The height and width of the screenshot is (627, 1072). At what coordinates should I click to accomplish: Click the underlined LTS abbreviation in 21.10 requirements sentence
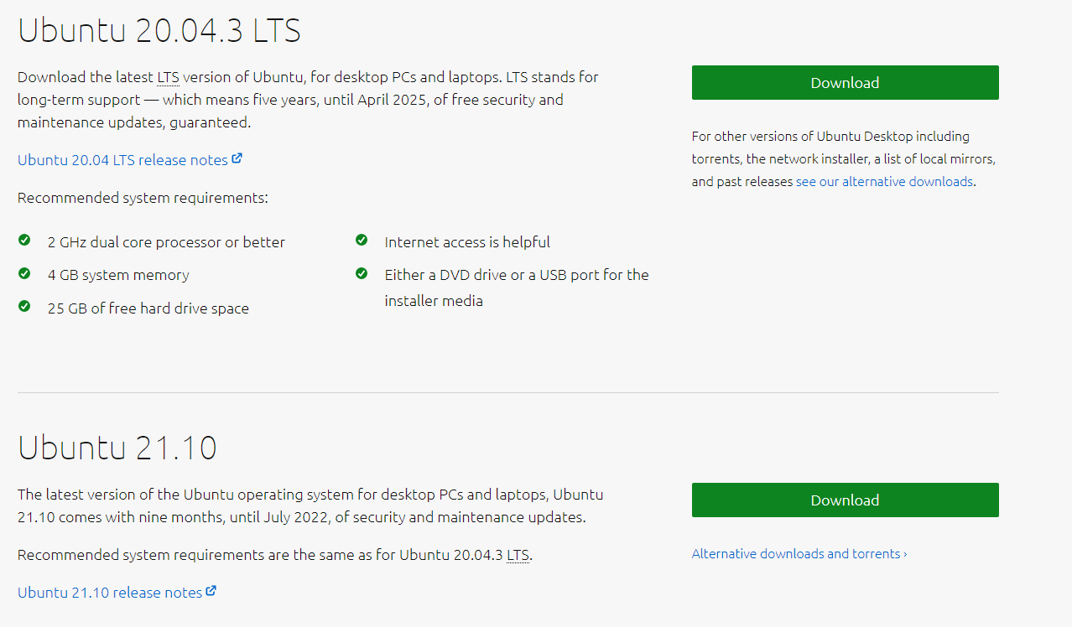click(518, 555)
